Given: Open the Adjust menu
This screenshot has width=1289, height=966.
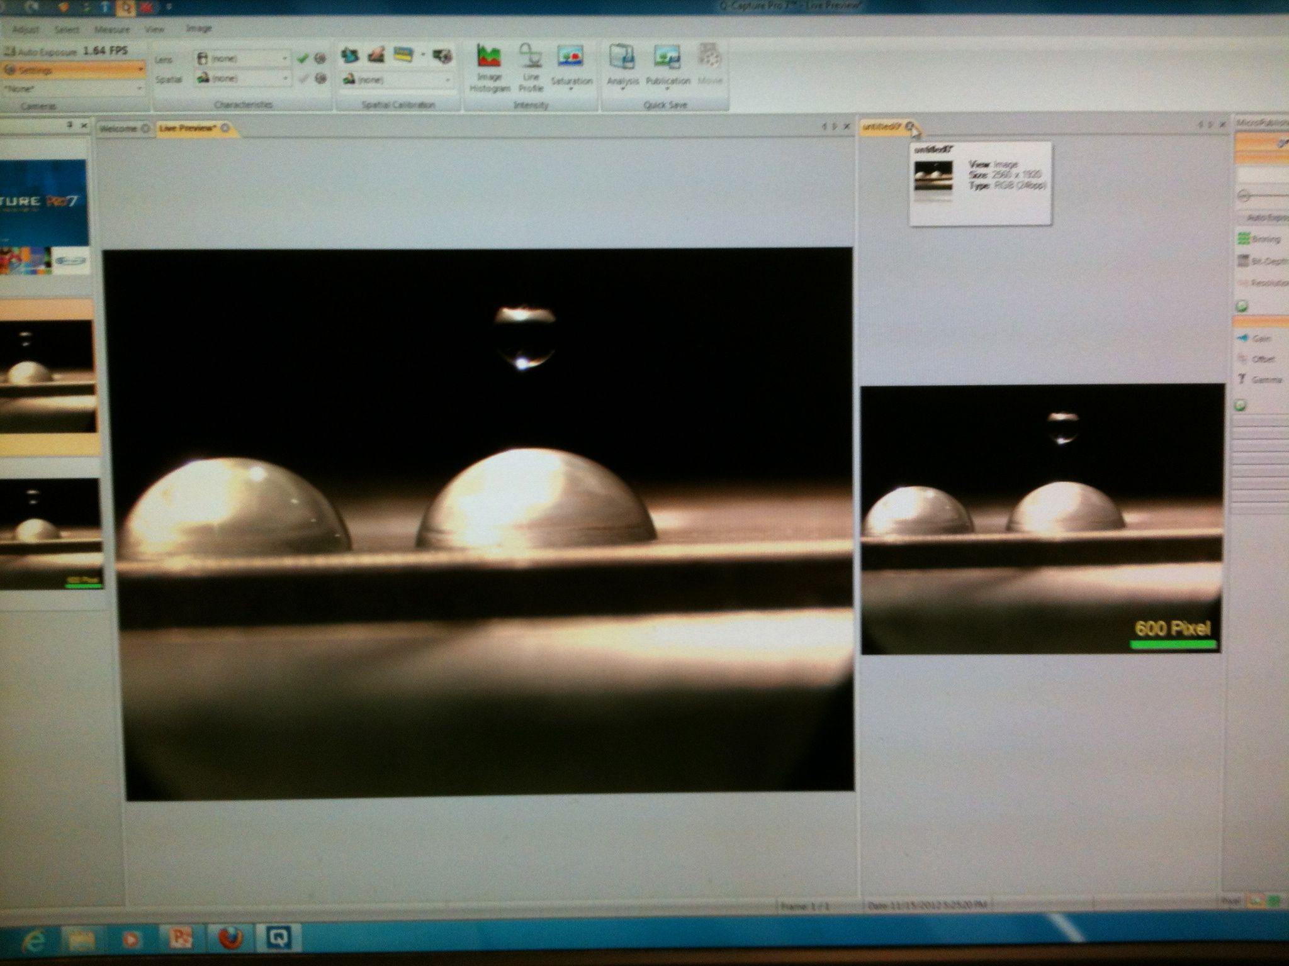Looking at the screenshot, I should pyautogui.click(x=26, y=30).
